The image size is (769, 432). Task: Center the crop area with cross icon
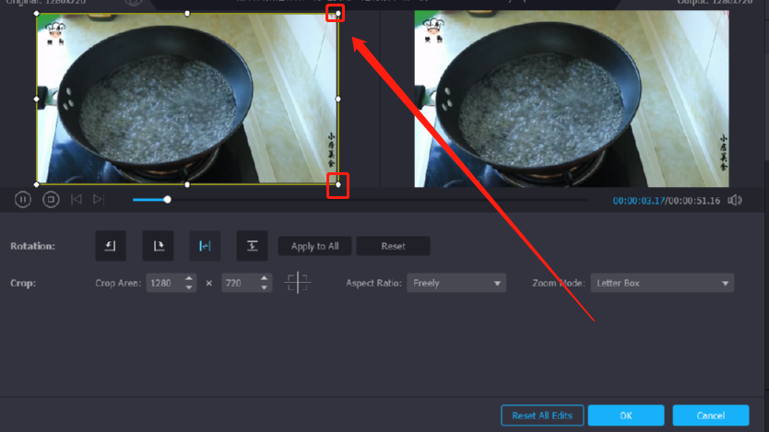click(298, 283)
